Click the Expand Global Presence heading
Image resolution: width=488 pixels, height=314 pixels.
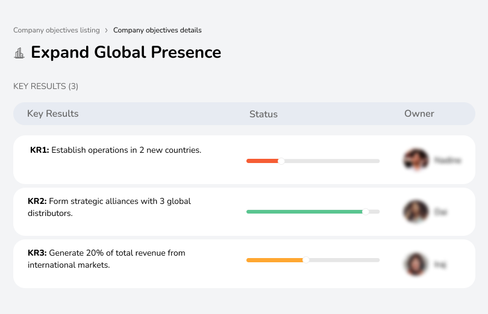pyautogui.click(x=126, y=52)
